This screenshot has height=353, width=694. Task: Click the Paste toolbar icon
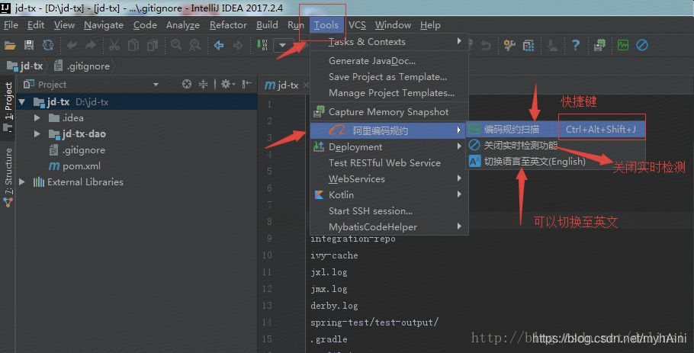[x=153, y=45]
